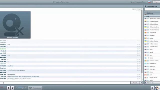Toggle the microphone button in bottom toolbar

pos(8,88)
